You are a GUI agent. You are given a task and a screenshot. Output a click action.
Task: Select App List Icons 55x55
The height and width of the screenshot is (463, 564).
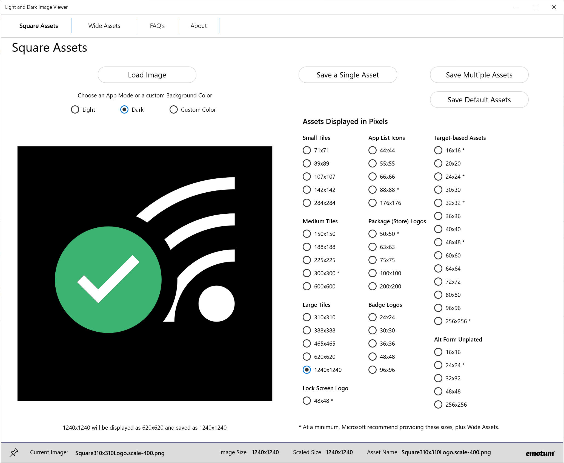tap(382, 163)
